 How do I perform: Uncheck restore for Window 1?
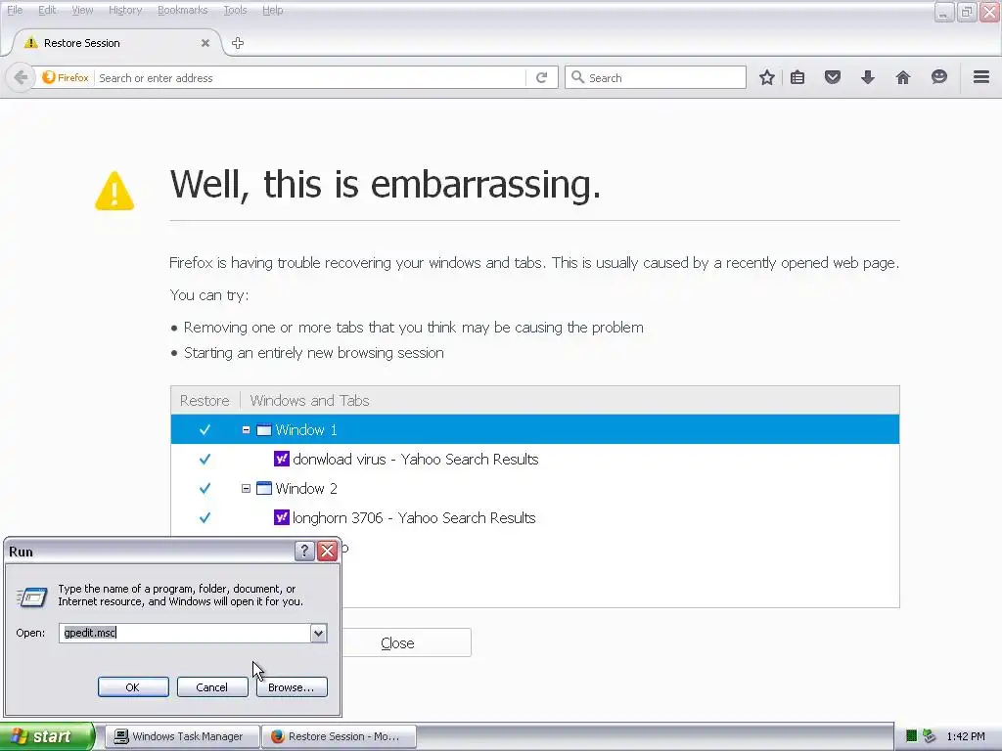pos(205,430)
